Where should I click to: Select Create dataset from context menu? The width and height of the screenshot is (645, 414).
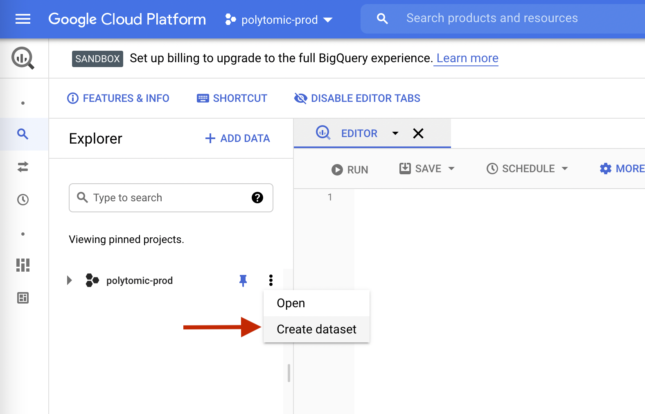coord(316,329)
